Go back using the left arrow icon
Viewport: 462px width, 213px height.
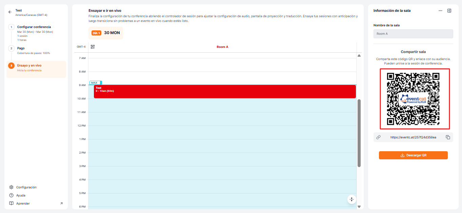(x=10, y=12)
